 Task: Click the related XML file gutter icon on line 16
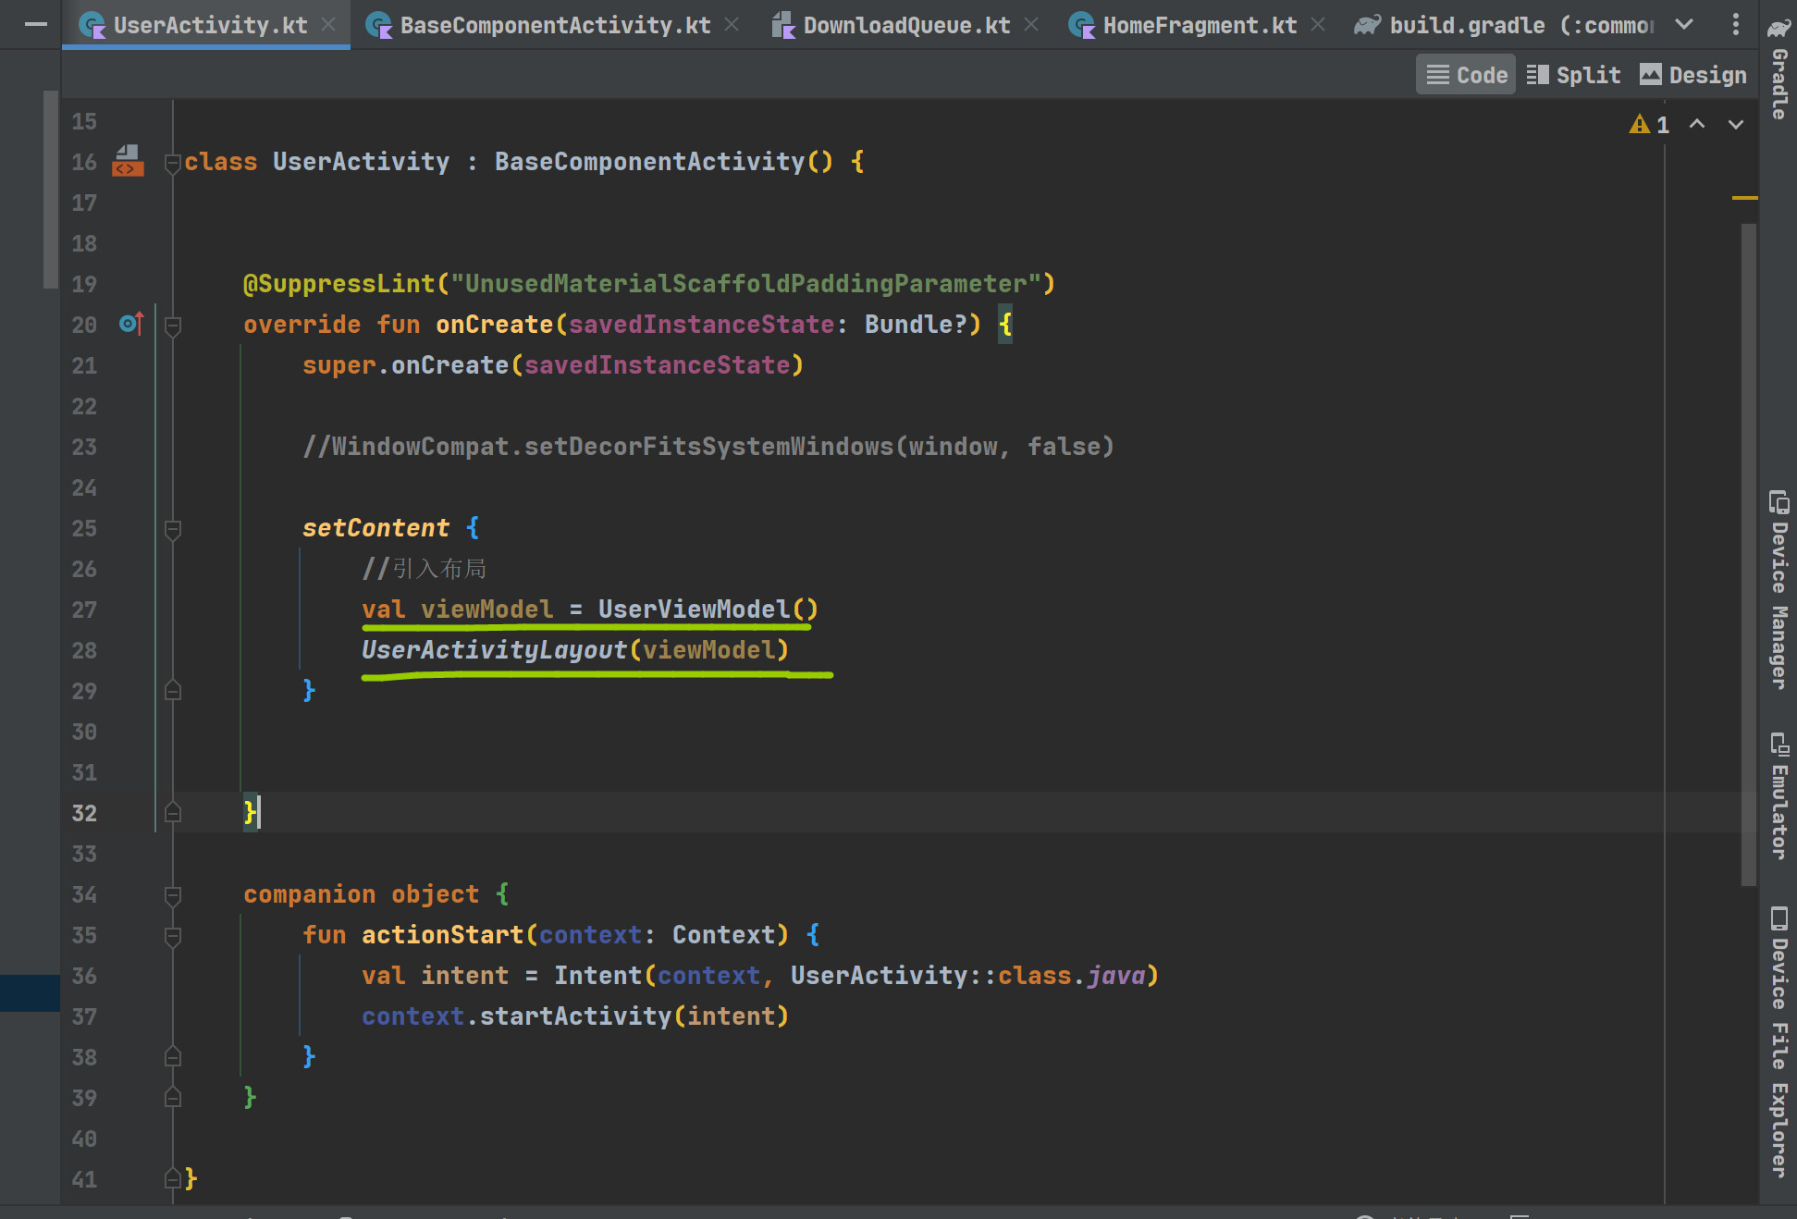point(128,160)
